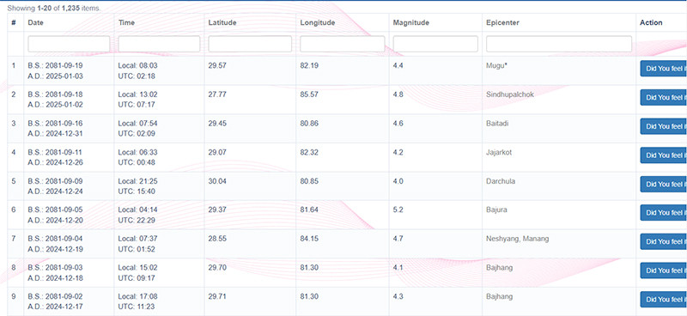Click the Magnitude filter box

435,44
